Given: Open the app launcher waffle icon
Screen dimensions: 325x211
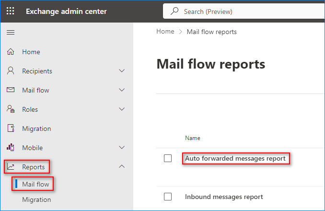Looking at the screenshot, I should tap(11, 11).
